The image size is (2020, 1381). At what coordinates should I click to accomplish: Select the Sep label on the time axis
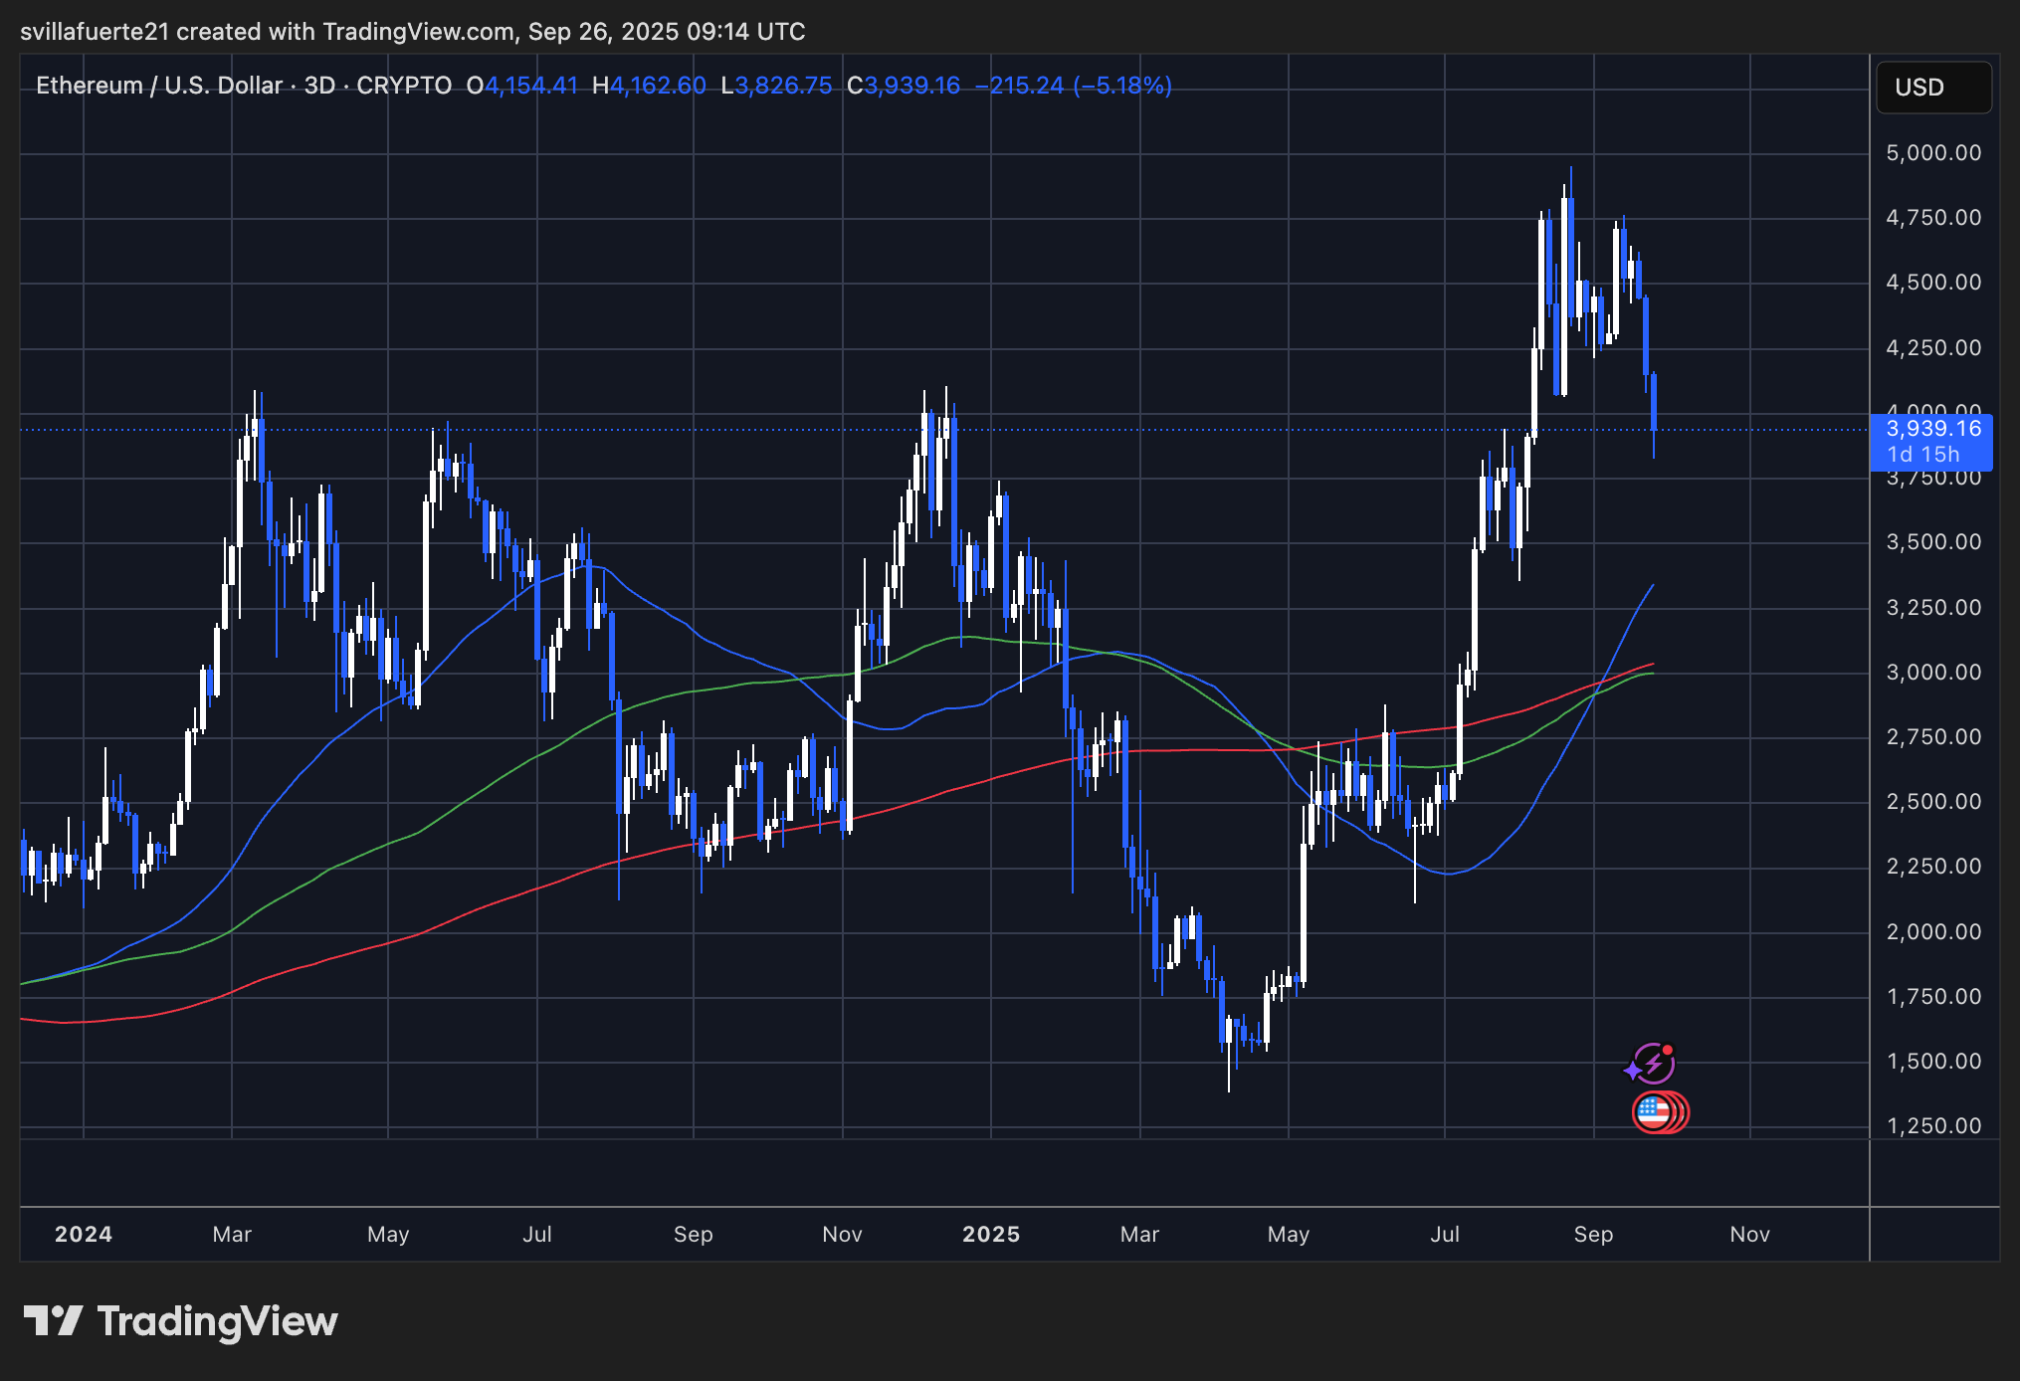1594,1234
